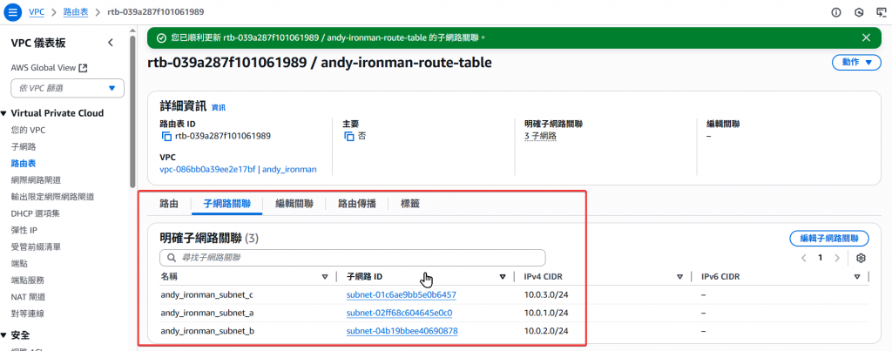Image resolution: width=892 pixels, height=351 pixels.
Task: Go to 受管前綴清單 in the sidebar
Action: 36,246
